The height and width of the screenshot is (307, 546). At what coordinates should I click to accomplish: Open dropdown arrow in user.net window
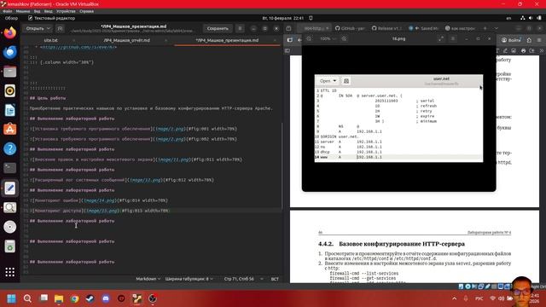click(334, 81)
